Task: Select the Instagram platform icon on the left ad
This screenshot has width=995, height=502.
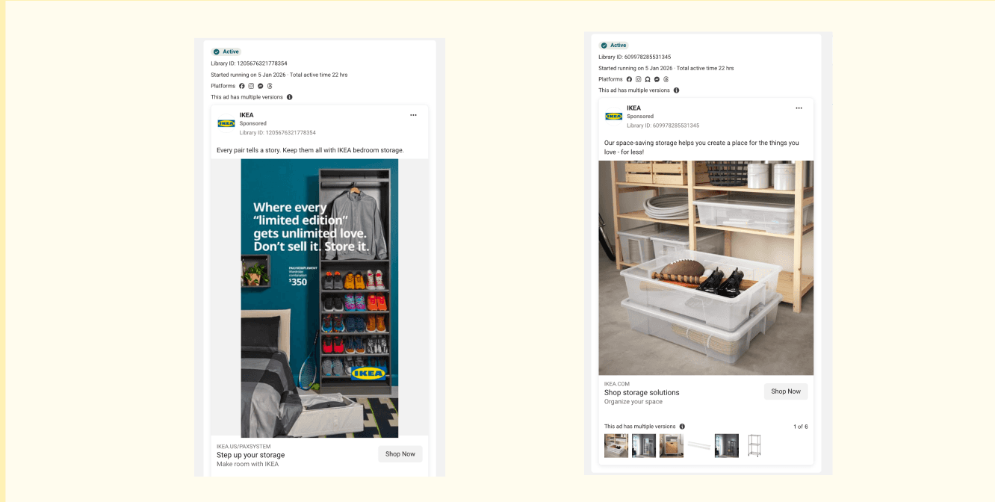Action: tap(251, 86)
